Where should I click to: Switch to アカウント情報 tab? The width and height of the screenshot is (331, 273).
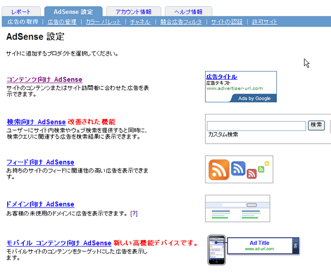(x=134, y=12)
